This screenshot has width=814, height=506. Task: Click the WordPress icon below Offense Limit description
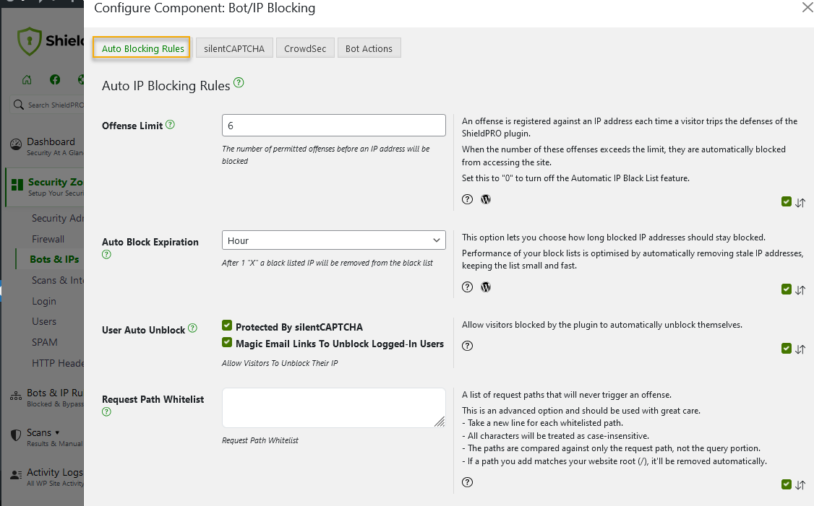(x=485, y=199)
